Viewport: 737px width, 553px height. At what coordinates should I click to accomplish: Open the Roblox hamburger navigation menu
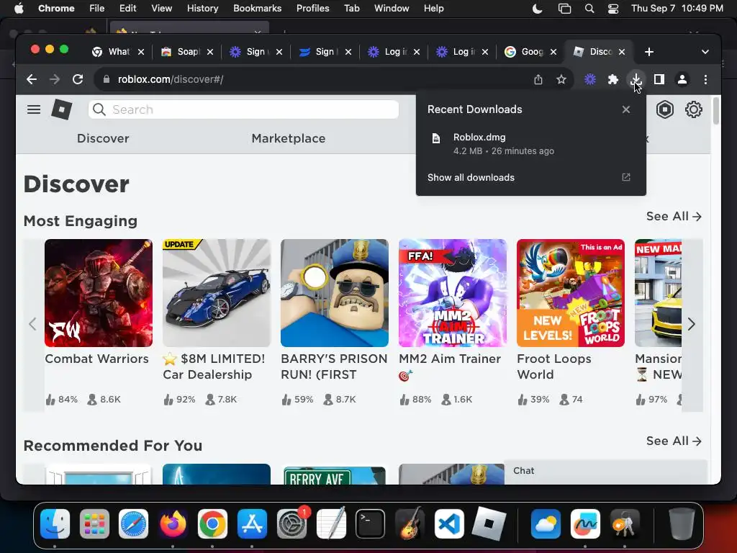[34, 109]
